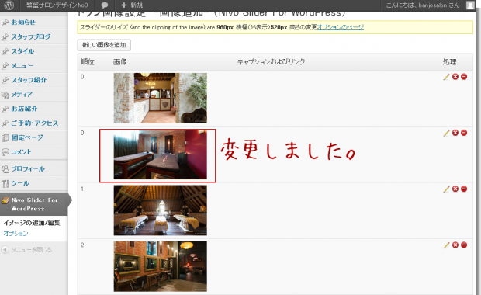The height and width of the screenshot is (295, 481).
Task: Delete slide order 2 with red X
Action: click(455, 245)
